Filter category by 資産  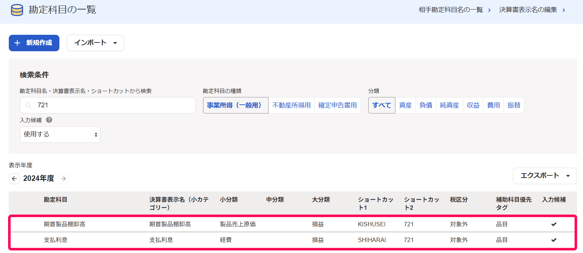point(405,105)
